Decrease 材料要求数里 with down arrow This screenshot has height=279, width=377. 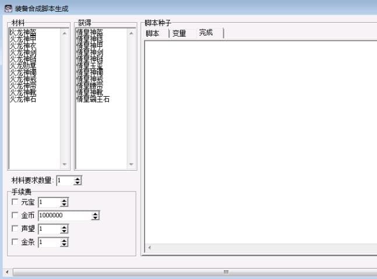[x=77, y=183]
